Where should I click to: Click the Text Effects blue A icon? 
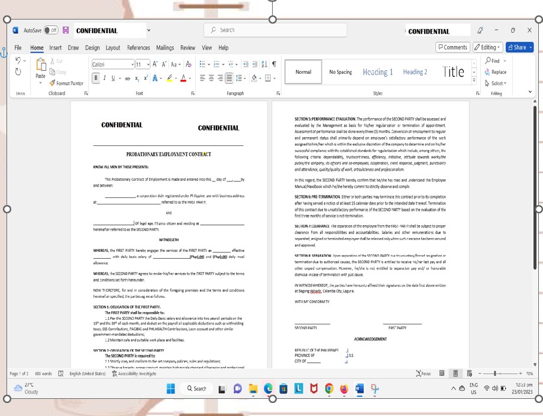click(x=155, y=78)
